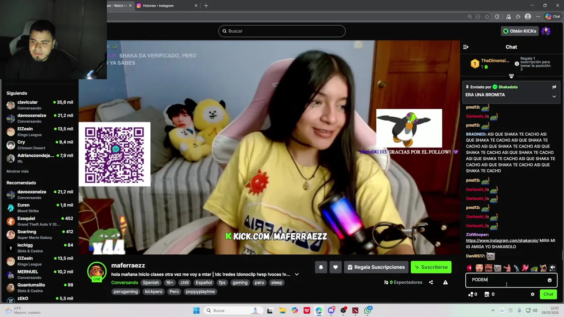This screenshot has width=564, height=317.
Task: Close the Historias Instagram tab
Action: (196, 5)
